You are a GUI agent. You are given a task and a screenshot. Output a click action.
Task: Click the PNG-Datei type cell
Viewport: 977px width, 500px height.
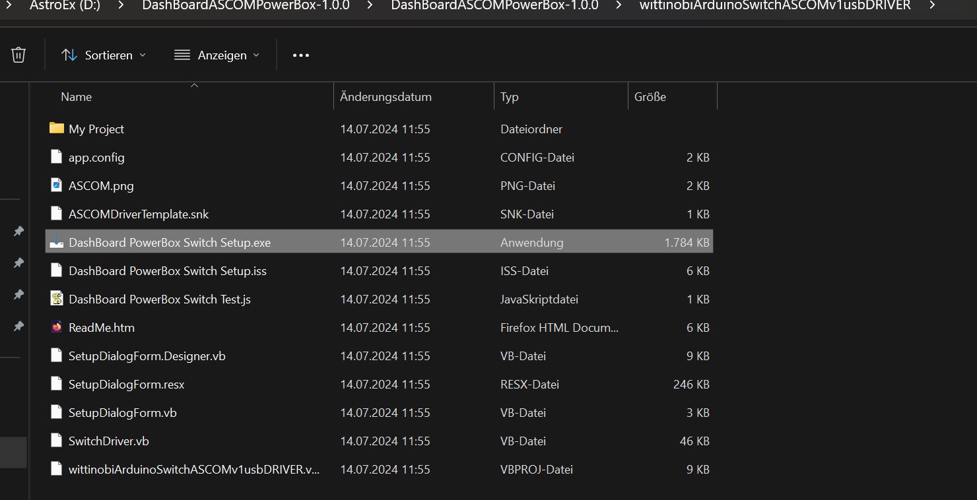click(x=527, y=186)
